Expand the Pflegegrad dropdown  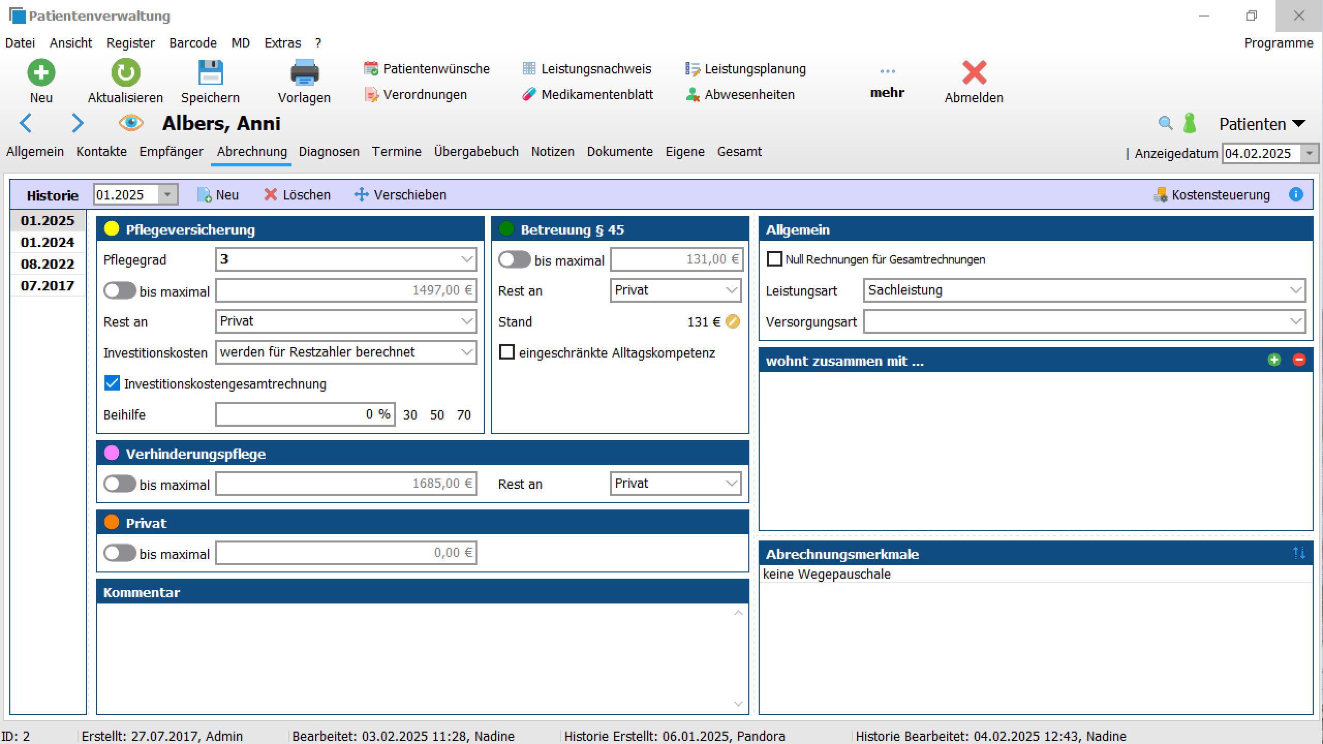467,259
